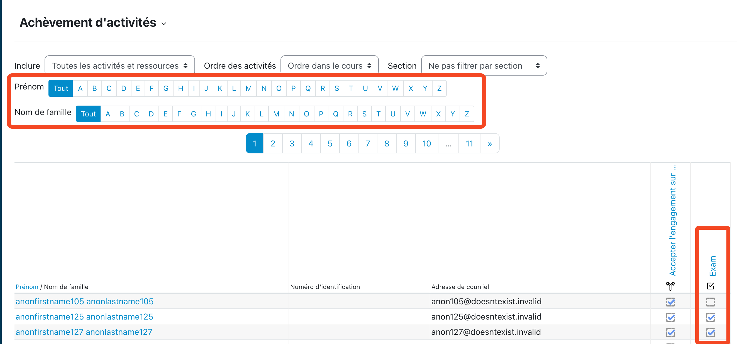Screen dimensions: 737x344
Task: Select Tout in Nom de famille filter
Action: 88,114
